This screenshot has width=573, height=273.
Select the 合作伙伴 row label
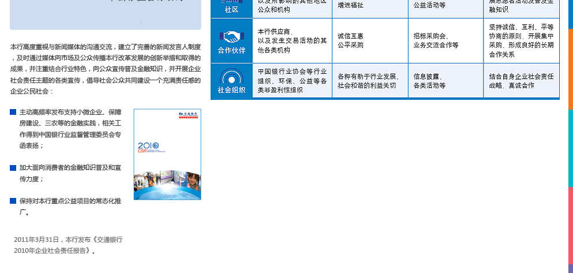(231, 50)
